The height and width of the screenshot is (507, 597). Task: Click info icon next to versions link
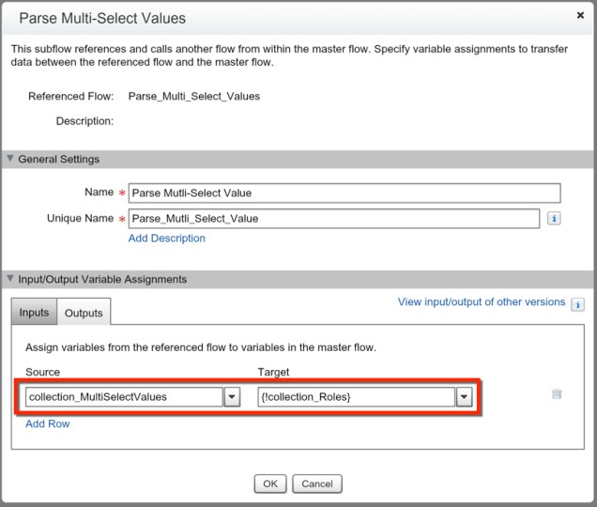point(577,304)
